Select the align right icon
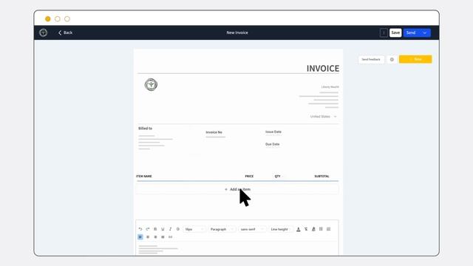Image resolution: width=473 pixels, height=266 pixels. (155, 237)
